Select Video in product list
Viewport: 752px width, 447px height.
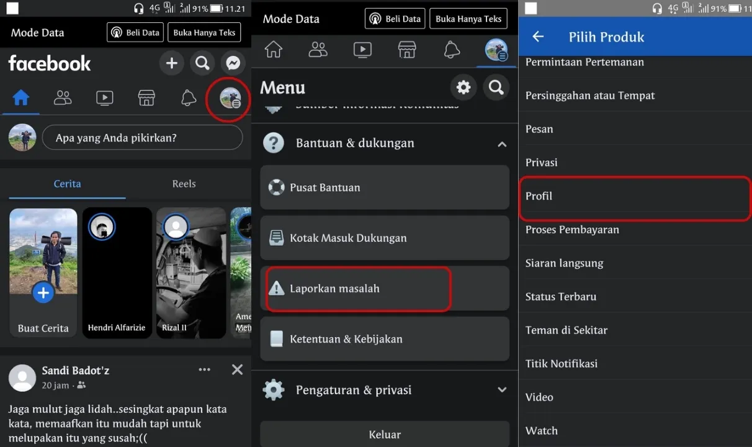(635, 397)
